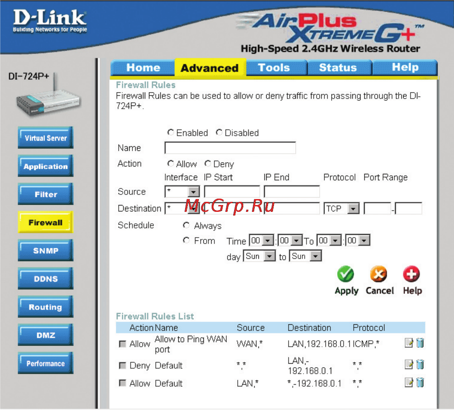This screenshot has width=454, height=410.
Task: Open the Destination interface dropdown
Action: click(x=182, y=208)
